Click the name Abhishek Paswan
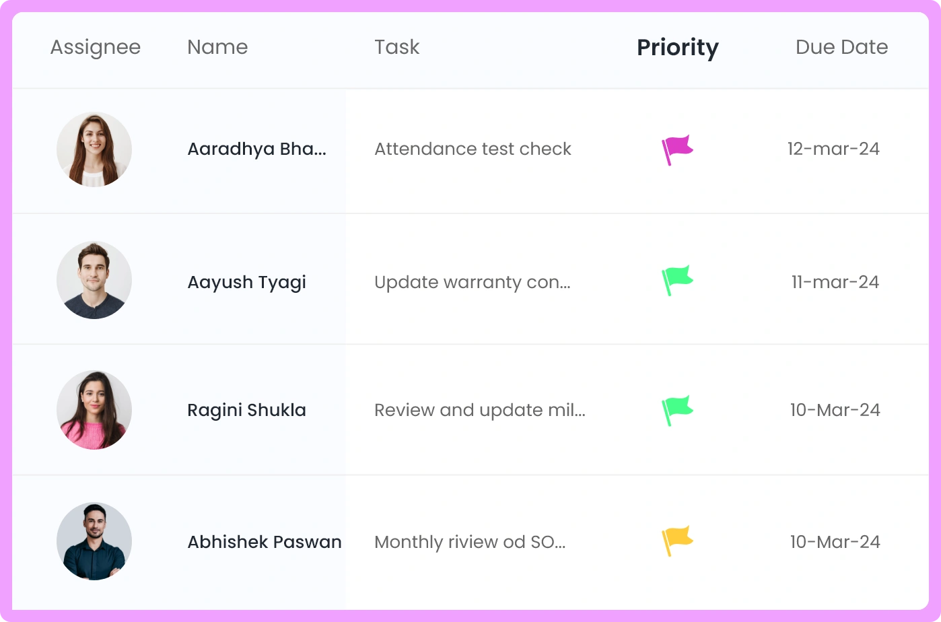941x622 pixels. coord(265,542)
